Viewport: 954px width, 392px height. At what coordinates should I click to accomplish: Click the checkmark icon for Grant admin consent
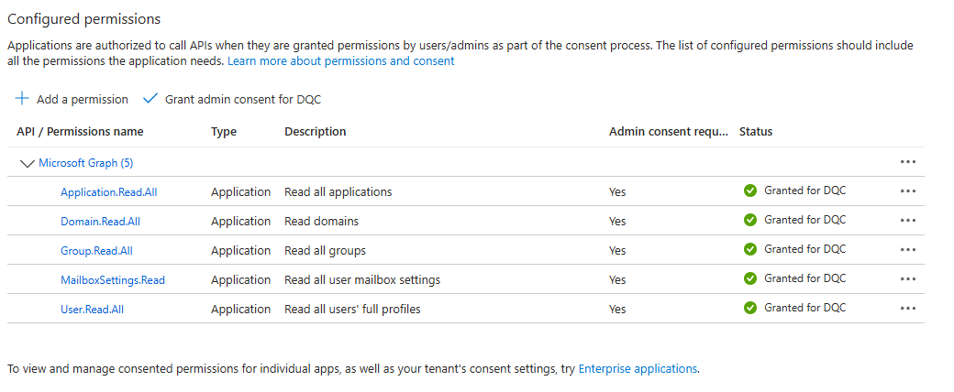point(150,98)
